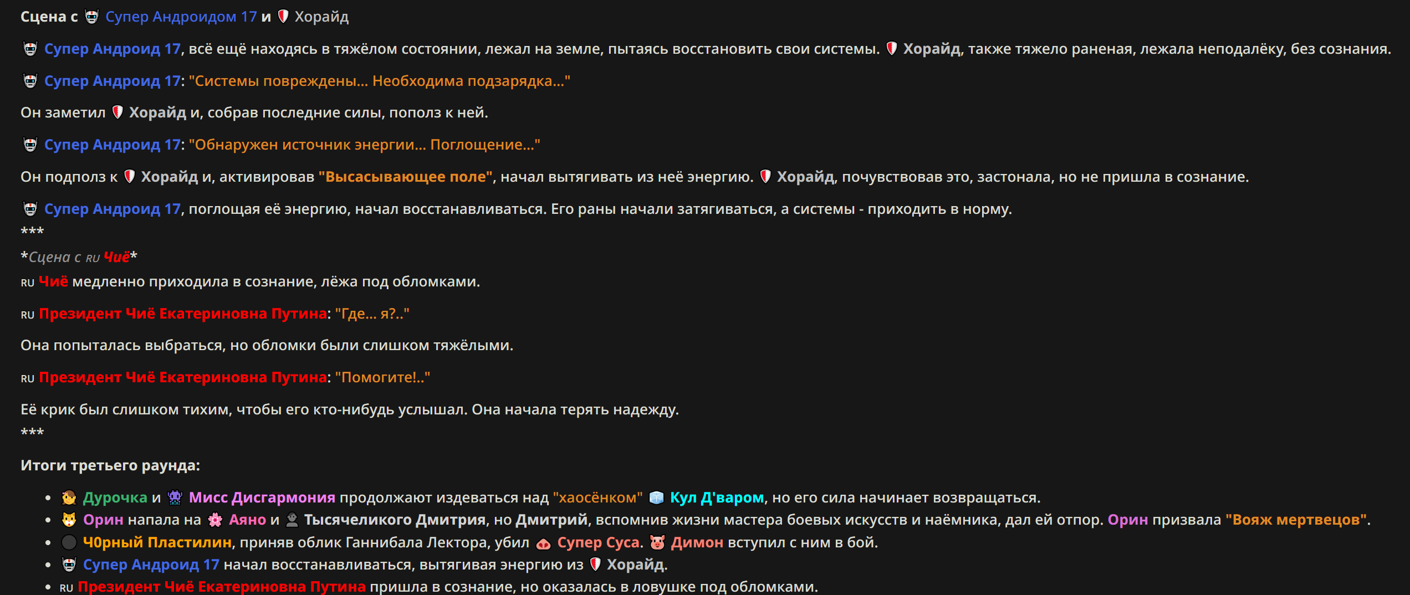1410x595 pixels.
Task: Click the RU flag in the last summary bullet
Action: click(x=67, y=588)
